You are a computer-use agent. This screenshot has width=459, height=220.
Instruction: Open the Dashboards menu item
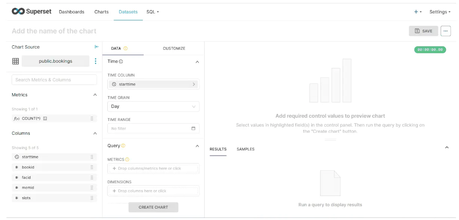click(71, 12)
